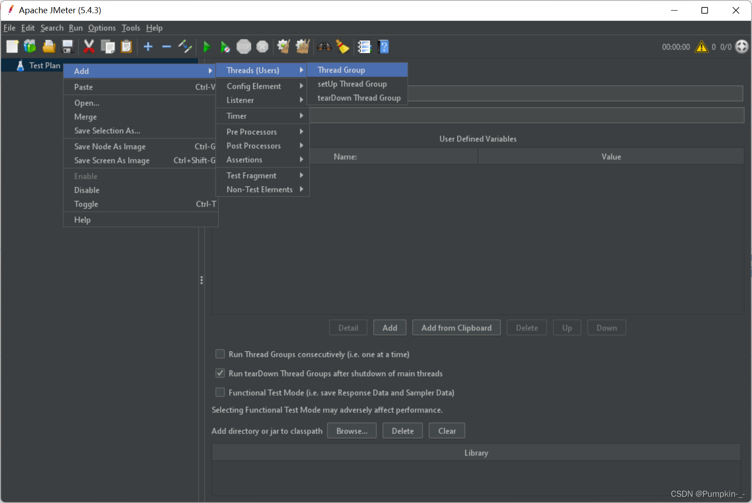Open the Function Helper list icon
752x503 pixels.
click(364, 46)
